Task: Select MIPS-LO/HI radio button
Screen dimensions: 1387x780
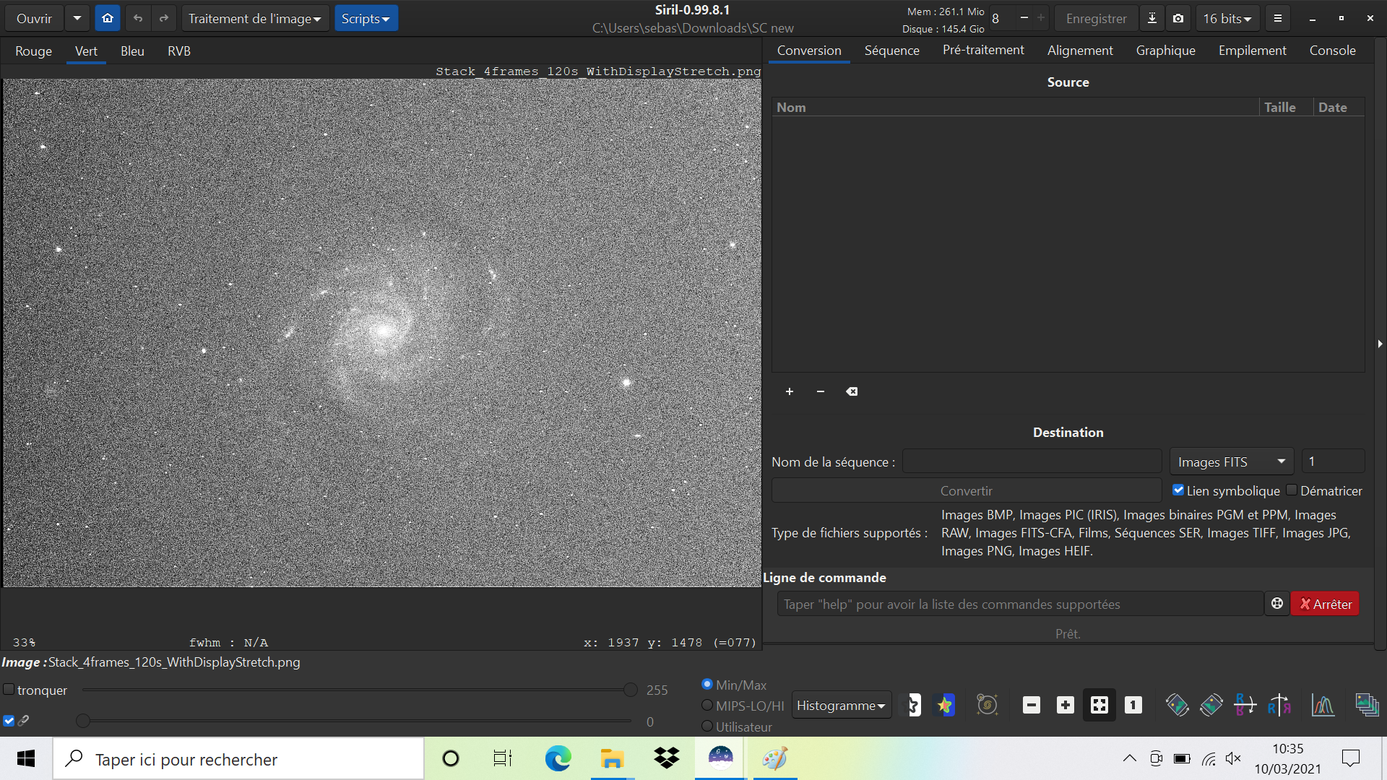Action: (x=707, y=706)
